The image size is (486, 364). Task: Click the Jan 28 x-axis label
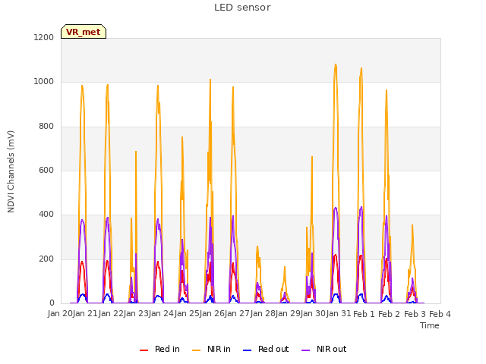tap(263, 313)
